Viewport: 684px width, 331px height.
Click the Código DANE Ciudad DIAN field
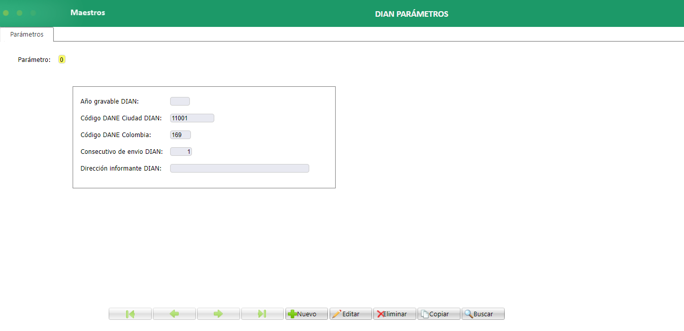click(x=192, y=118)
